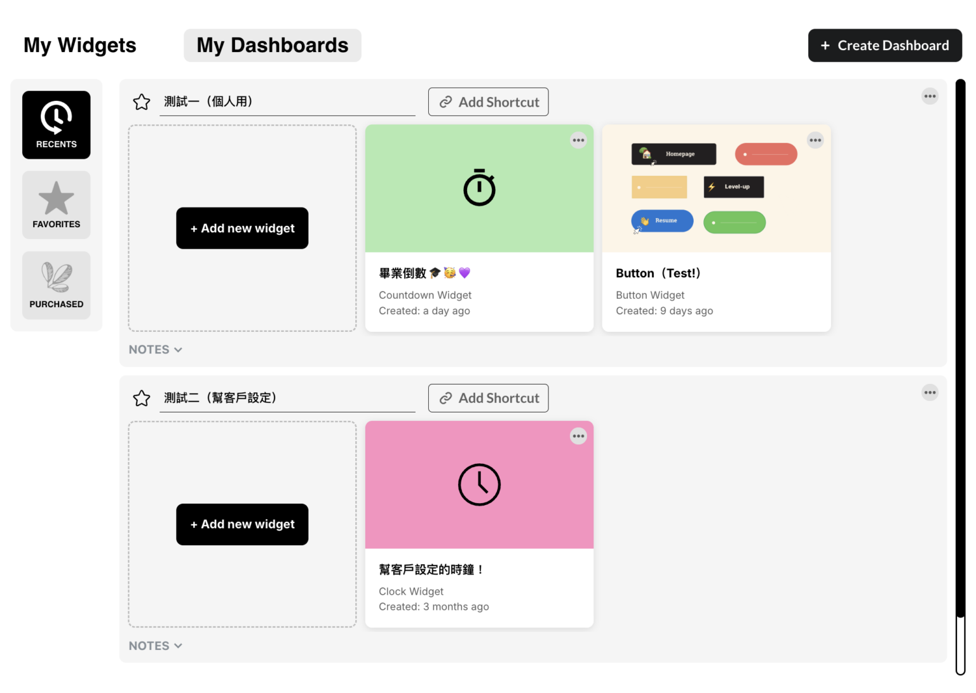Add a shortcut to 測試一（個人用）
The width and height of the screenshot is (976, 693).
pyautogui.click(x=488, y=102)
